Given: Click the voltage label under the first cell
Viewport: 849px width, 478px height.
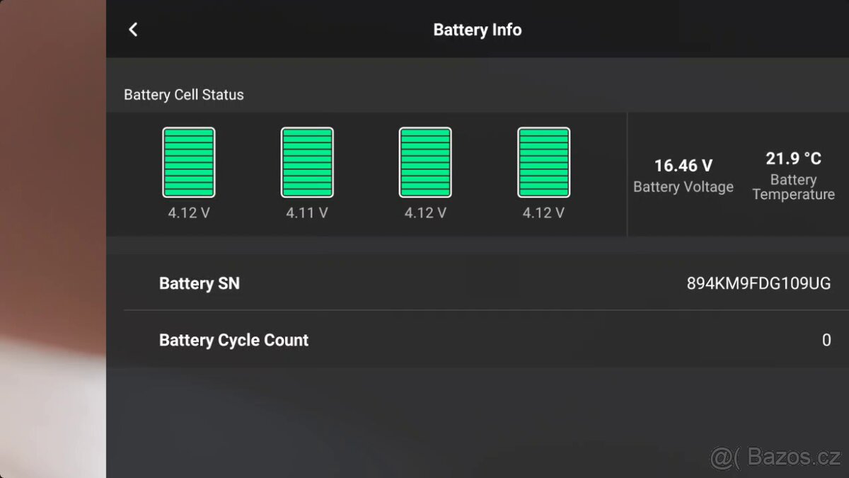Looking at the screenshot, I should (x=189, y=212).
